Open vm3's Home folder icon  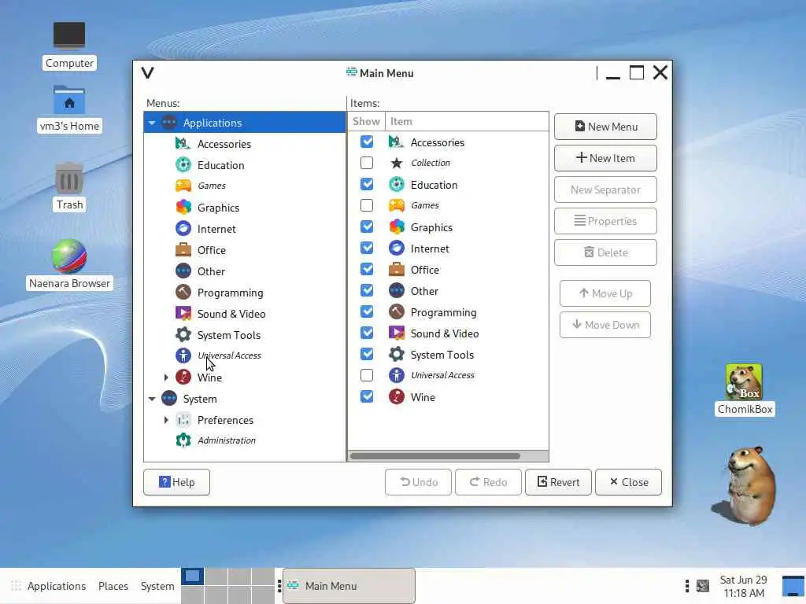(69, 100)
